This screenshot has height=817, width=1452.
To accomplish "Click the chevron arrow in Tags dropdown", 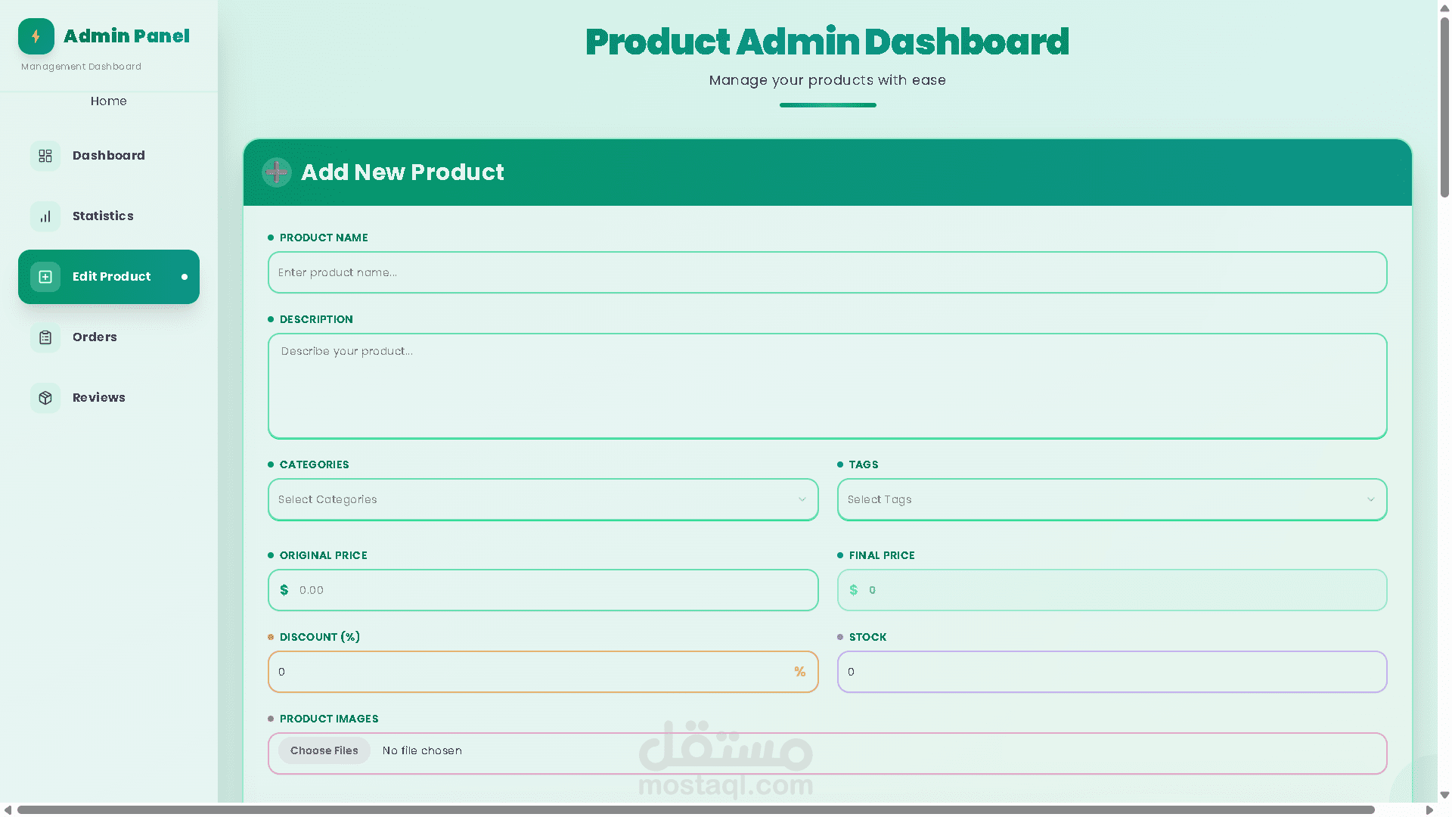I will [x=1370, y=499].
